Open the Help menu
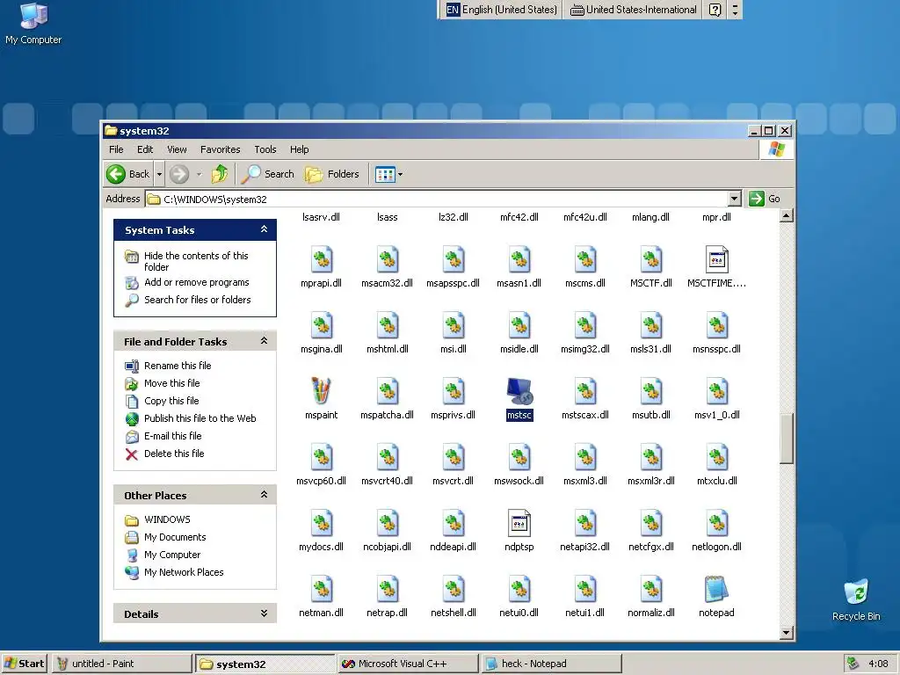The width and height of the screenshot is (900, 675). pyautogui.click(x=299, y=149)
